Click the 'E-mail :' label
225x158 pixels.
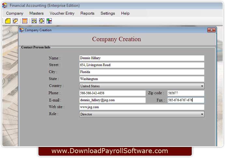click(x=55, y=100)
